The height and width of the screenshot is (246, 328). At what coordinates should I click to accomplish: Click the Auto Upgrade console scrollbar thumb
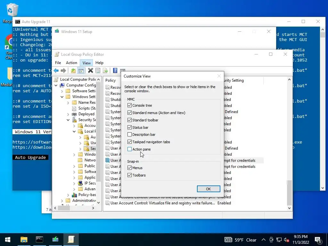(323, 35)
